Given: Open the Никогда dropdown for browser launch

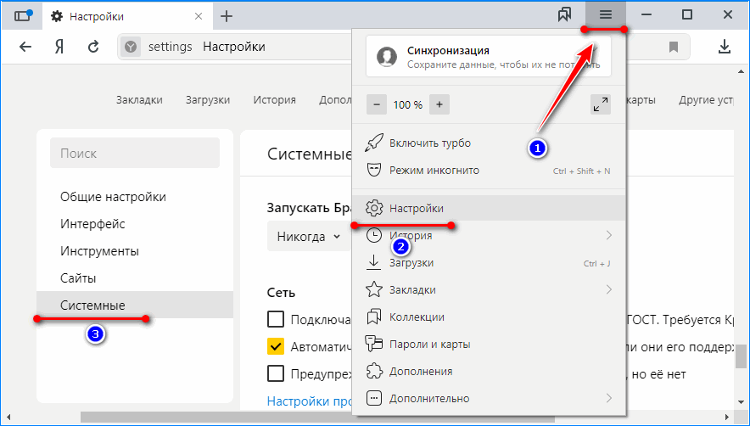Looking at the screenshot, I should tap(309, 237).
